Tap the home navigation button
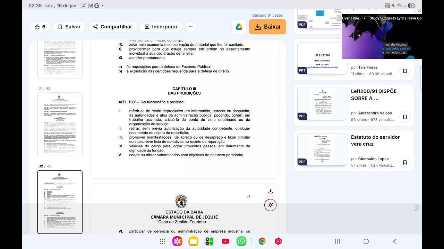 [x=366, y=241]
